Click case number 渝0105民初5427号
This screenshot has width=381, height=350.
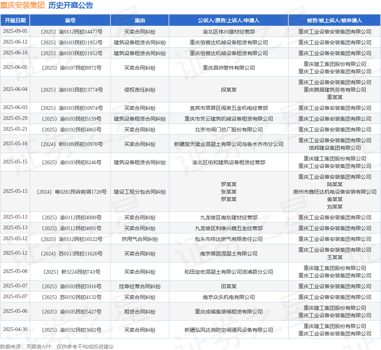pos(81,312)
